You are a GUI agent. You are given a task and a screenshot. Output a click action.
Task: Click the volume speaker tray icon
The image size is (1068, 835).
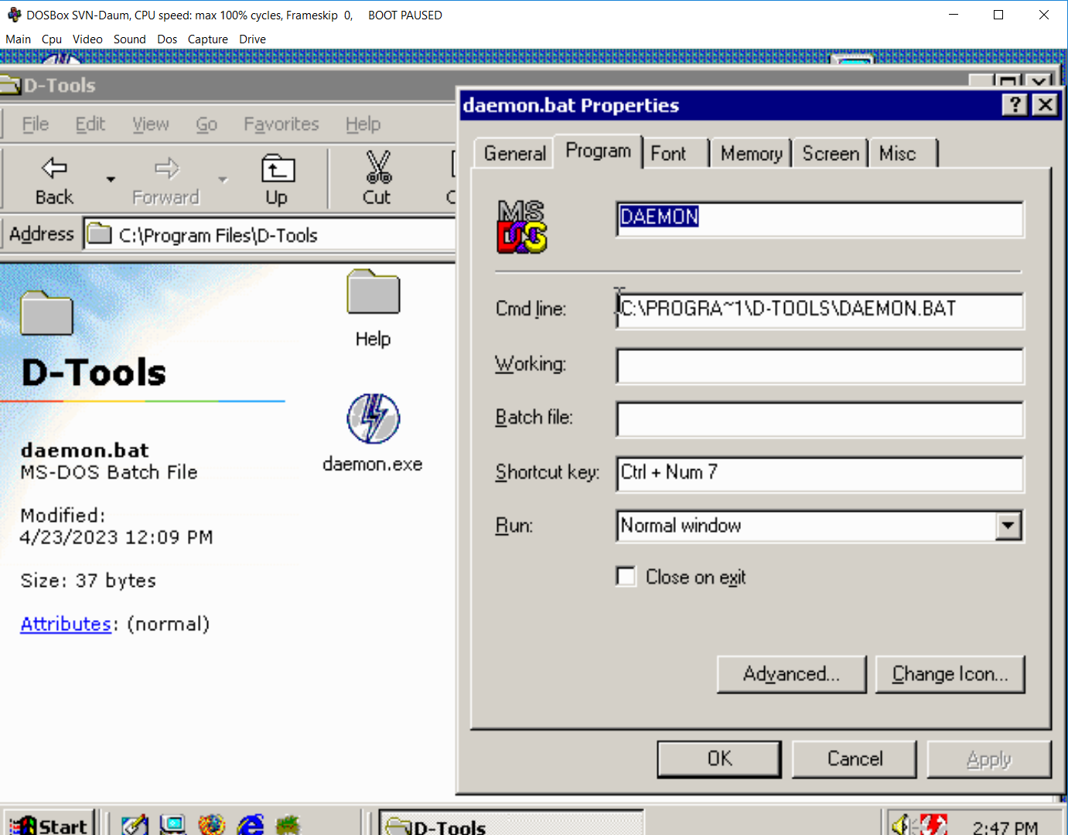[901, 825]
